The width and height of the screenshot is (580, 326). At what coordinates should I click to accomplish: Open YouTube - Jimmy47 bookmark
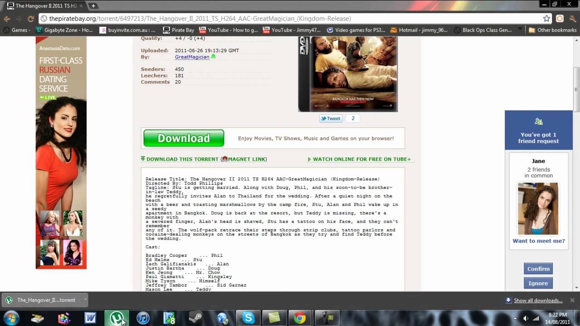pyautogui.click(x=292, y=30)
